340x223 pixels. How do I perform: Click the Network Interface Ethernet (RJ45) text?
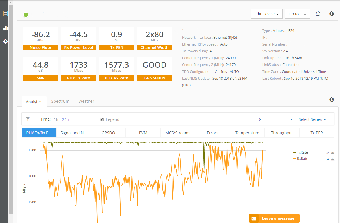(209, 38)
